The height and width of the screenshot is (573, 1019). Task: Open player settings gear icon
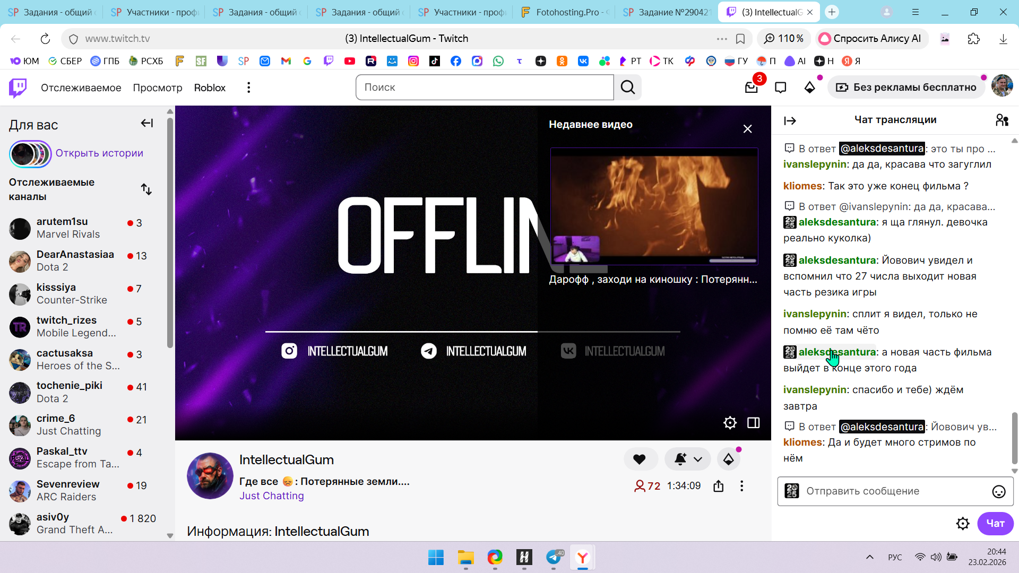point(730,423)
